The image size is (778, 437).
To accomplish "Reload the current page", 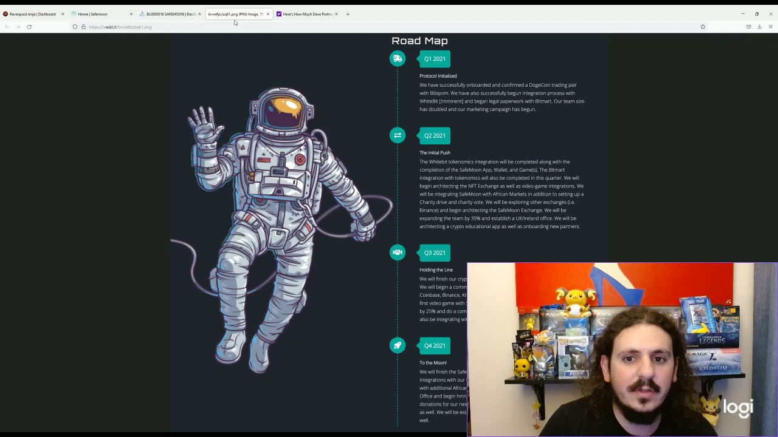I will click(29, 27).
